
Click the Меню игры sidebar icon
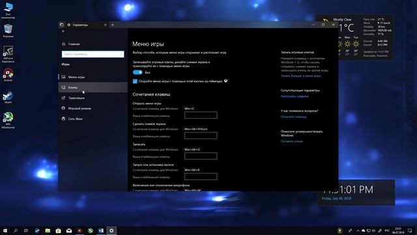click(64, 77)
